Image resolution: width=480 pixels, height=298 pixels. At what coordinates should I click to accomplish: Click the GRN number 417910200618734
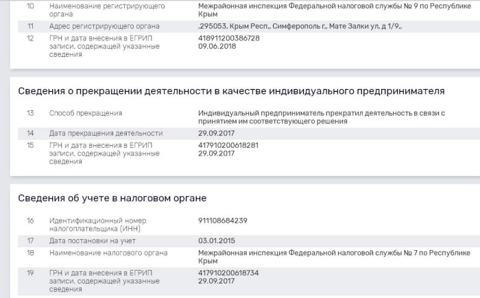point(228,273)
